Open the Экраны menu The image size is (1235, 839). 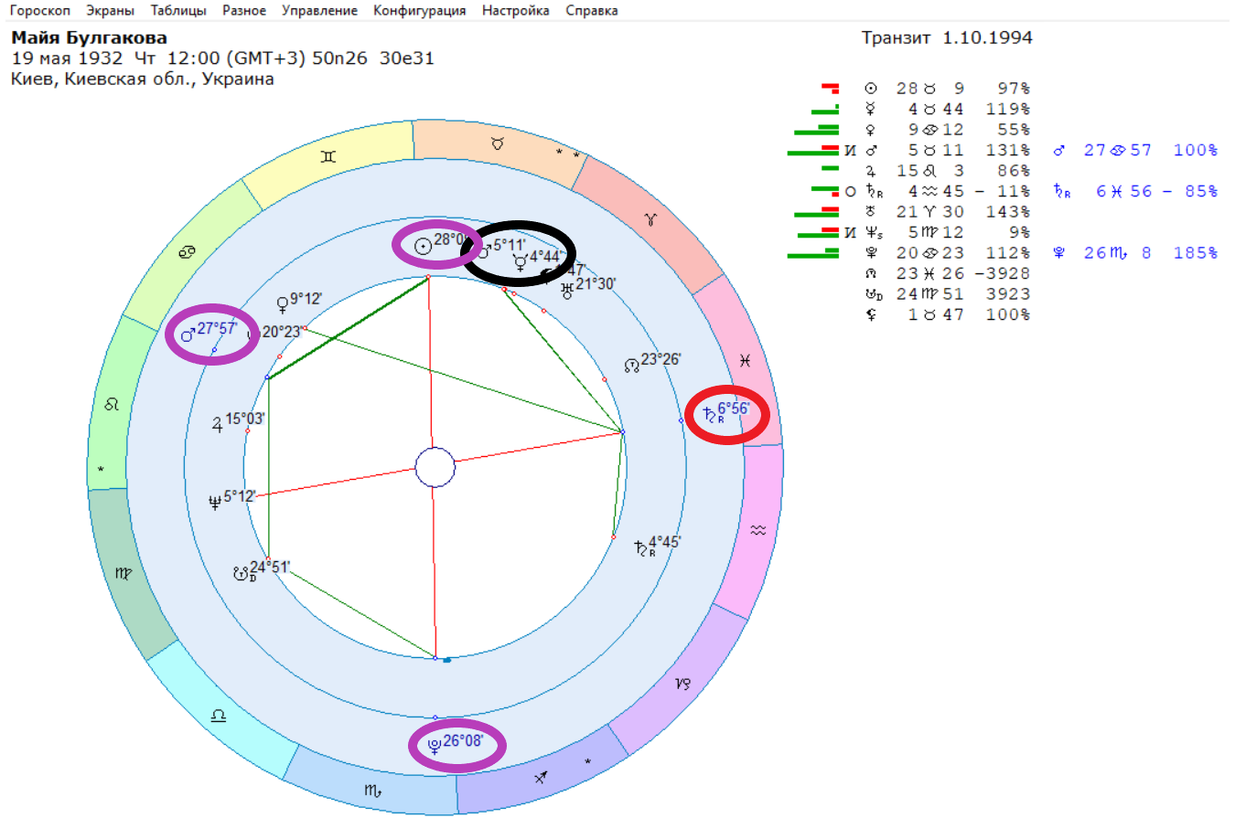click(x=110, y=11)
